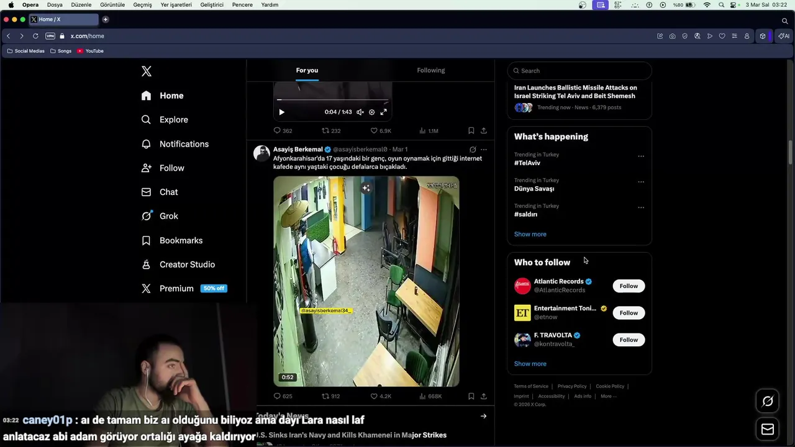The width and height of the screenshot is (795, 447).
Task: Follow Entertainment Tonight account
Action: [629, 313]
